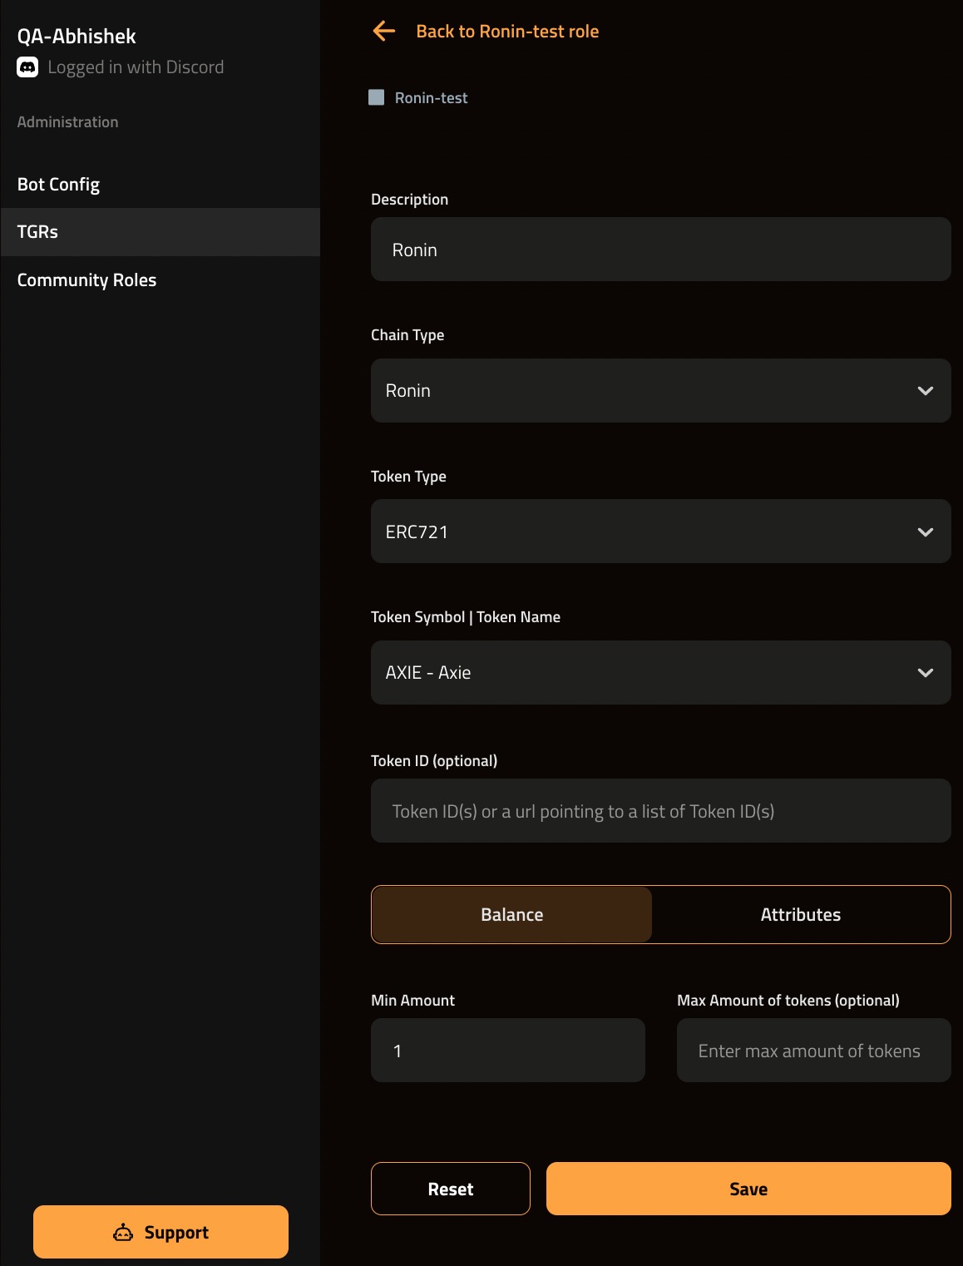The image size is (963, 1266).
Task: Click the Support robot icon
Action: 123,1233
